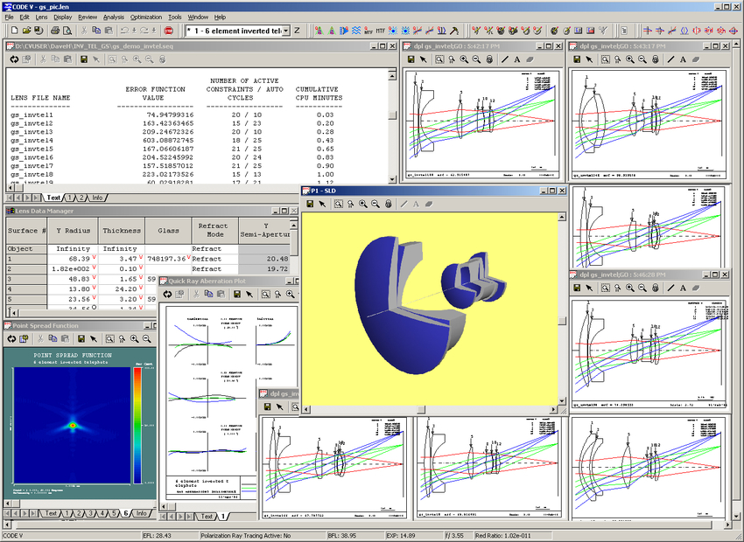744x542 pixels.
Task: Click the red Stop icon
Action: point(168,31)
